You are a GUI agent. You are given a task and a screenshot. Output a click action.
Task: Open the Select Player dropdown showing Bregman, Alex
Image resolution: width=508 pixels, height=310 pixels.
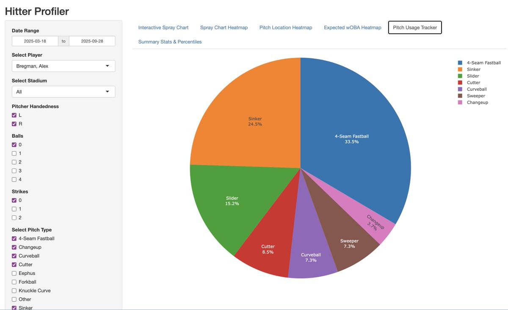tap(63, 66)
